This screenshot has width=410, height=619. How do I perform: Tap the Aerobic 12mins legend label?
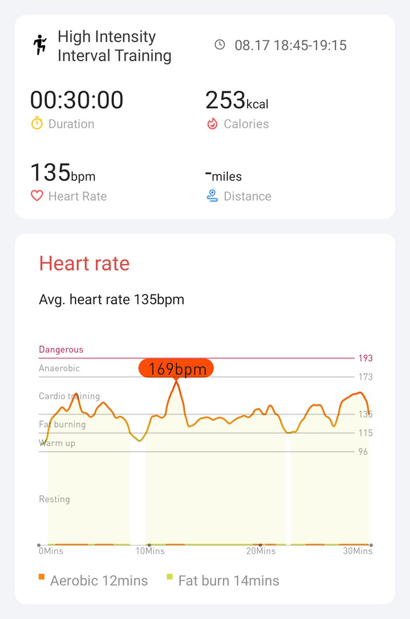pyautogui.click(x=99, y=581)
